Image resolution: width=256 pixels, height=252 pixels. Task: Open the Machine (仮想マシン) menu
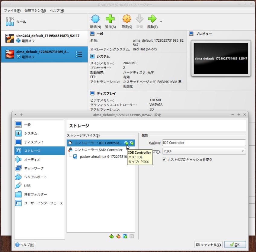click(x=35, y=11)
